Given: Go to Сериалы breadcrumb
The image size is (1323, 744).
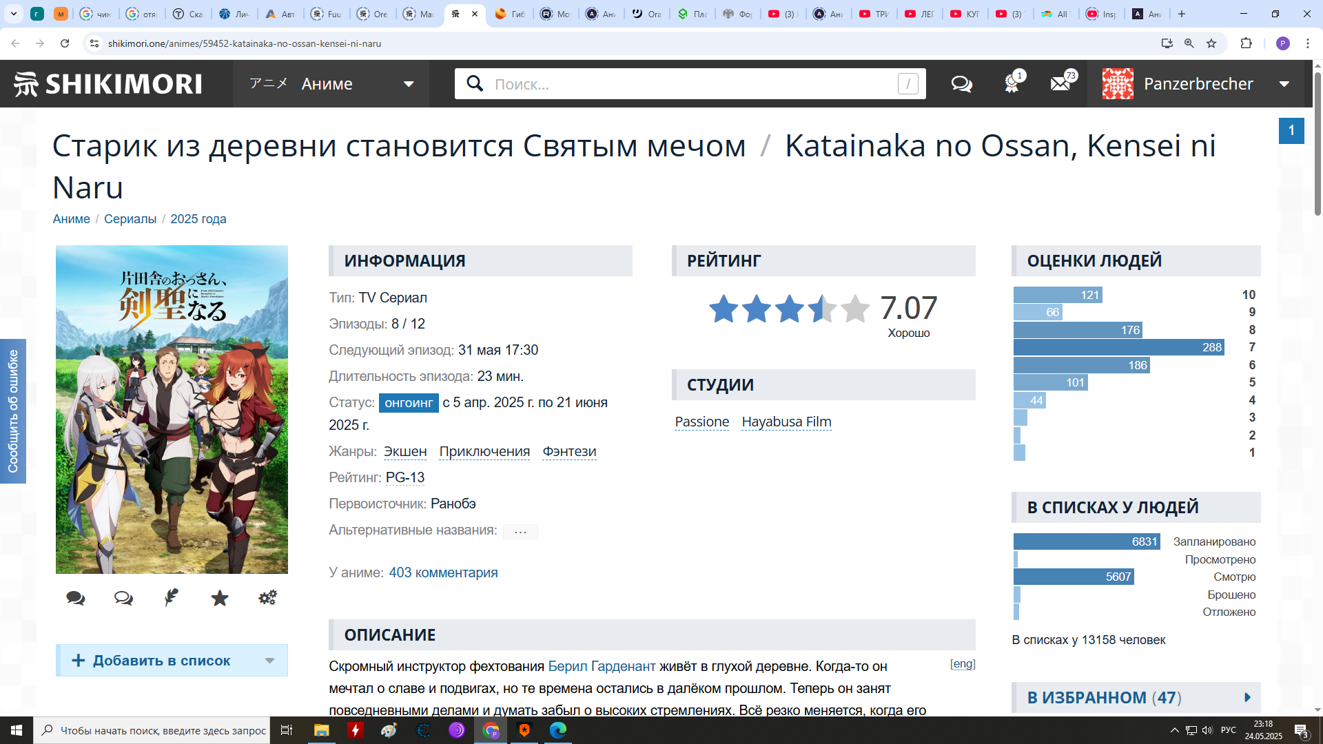Looking at the screenshot, I should pos(130,219).
